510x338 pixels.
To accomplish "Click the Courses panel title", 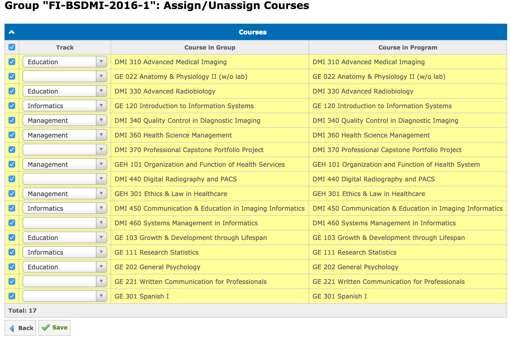I will 253,32.
